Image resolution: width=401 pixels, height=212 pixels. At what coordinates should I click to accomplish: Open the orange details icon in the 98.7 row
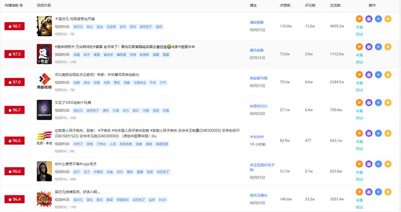coord(359,19)
